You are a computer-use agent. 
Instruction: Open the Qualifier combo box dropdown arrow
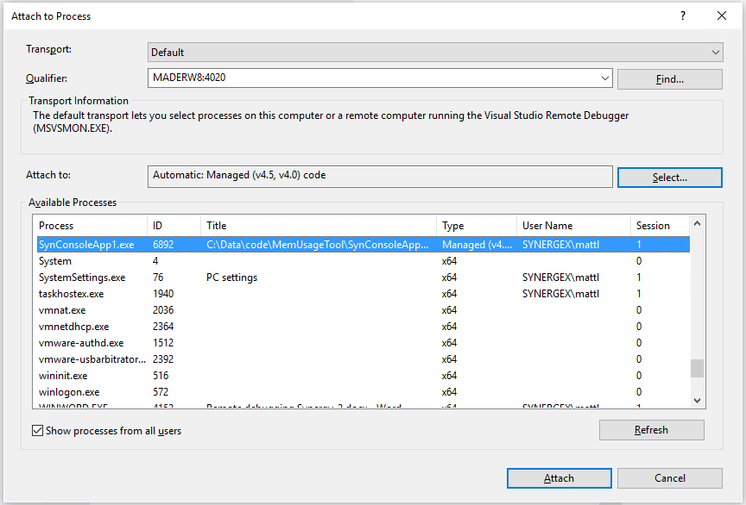[605, 78]
